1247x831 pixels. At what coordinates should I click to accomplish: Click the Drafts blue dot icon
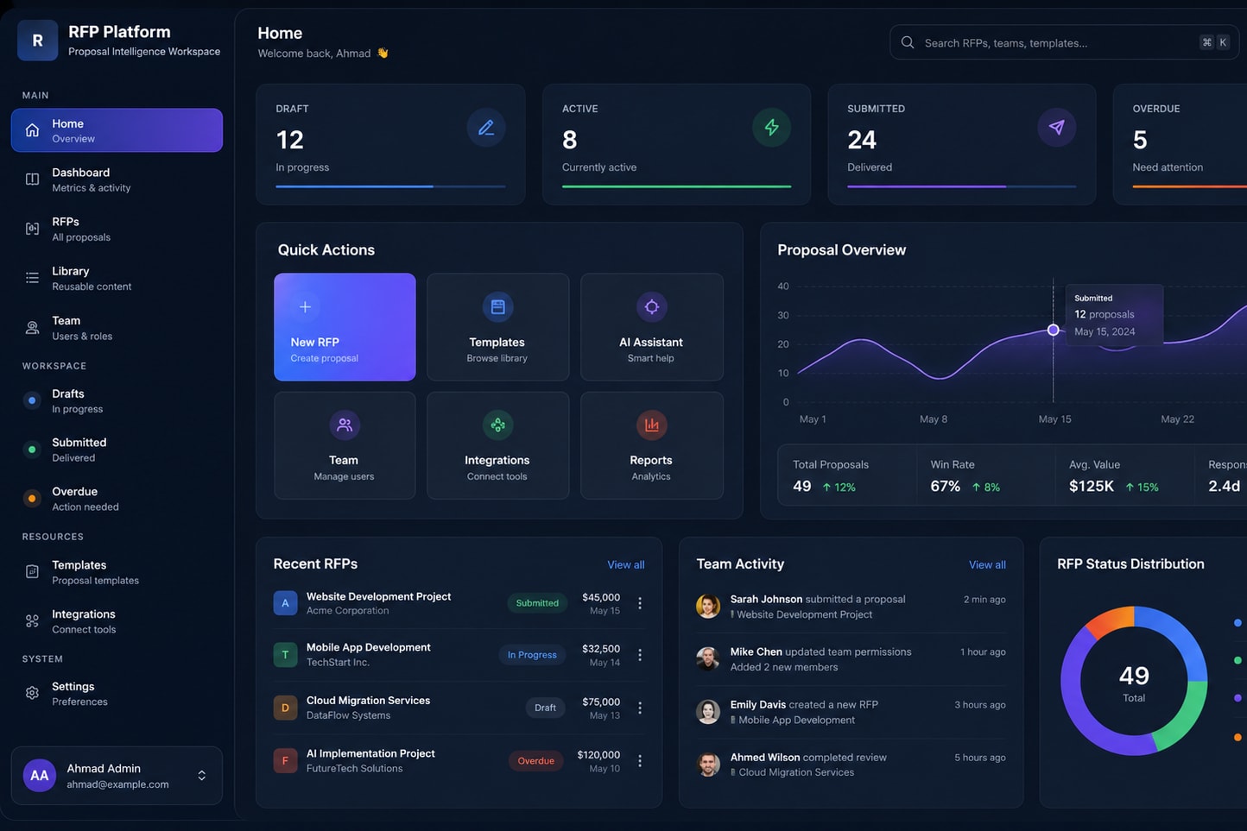[x=32, y=400]
